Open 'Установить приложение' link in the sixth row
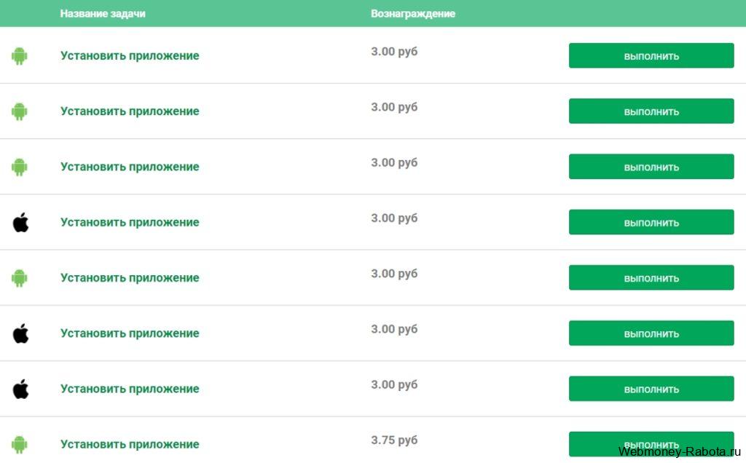This screenshot has width=746, height=463. [x=130, y=333]
